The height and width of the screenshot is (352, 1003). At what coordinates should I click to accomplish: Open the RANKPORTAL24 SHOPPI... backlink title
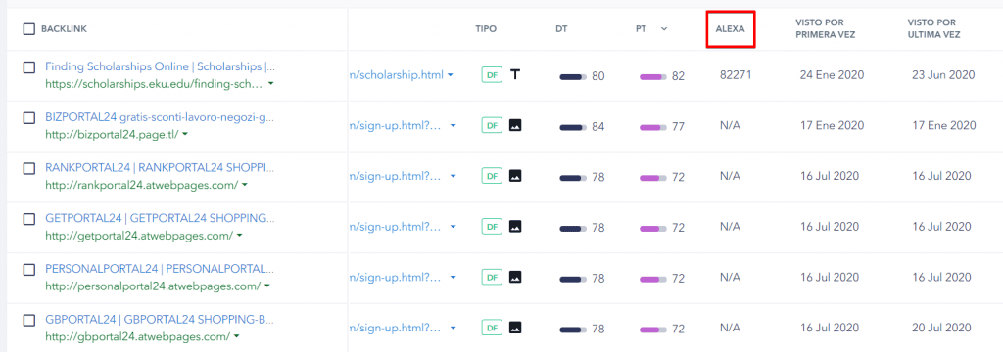tap(161, 167)
